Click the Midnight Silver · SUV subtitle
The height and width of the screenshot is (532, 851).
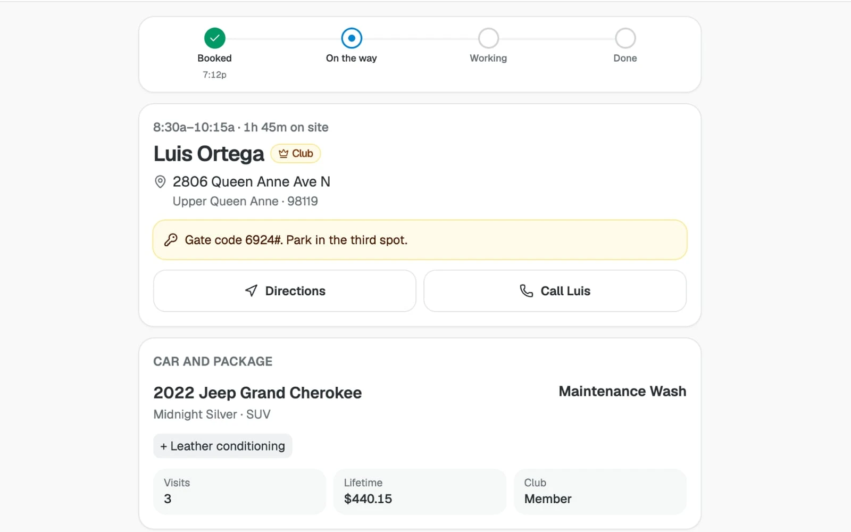click(x=212, y=414)
